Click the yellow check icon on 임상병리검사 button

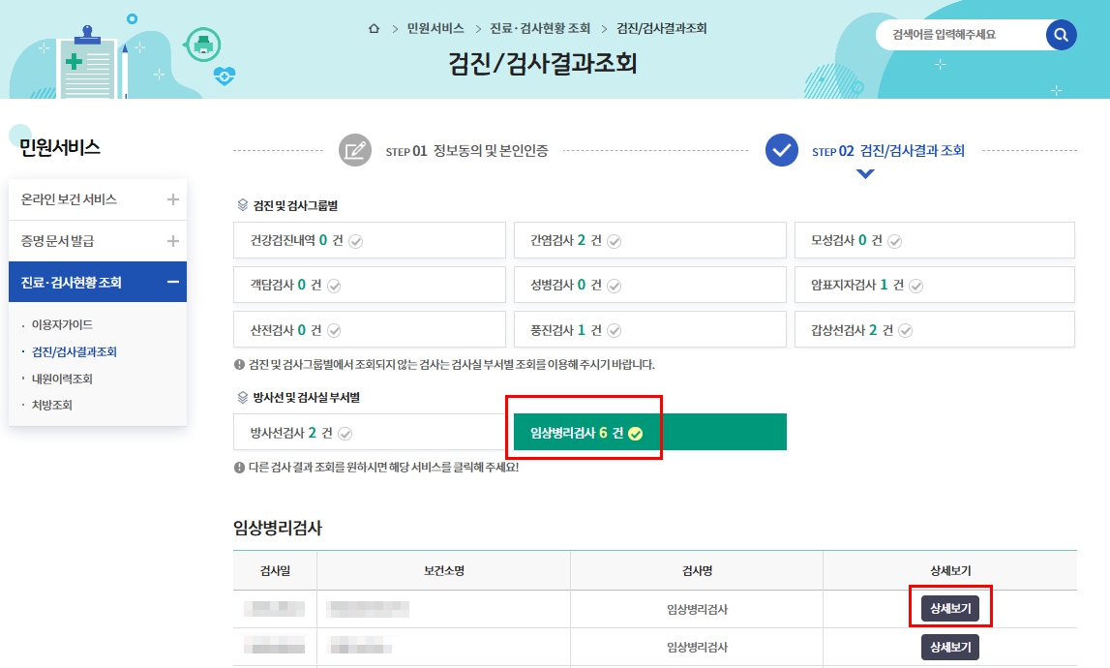pyautogui.click(x=635, y=432)
